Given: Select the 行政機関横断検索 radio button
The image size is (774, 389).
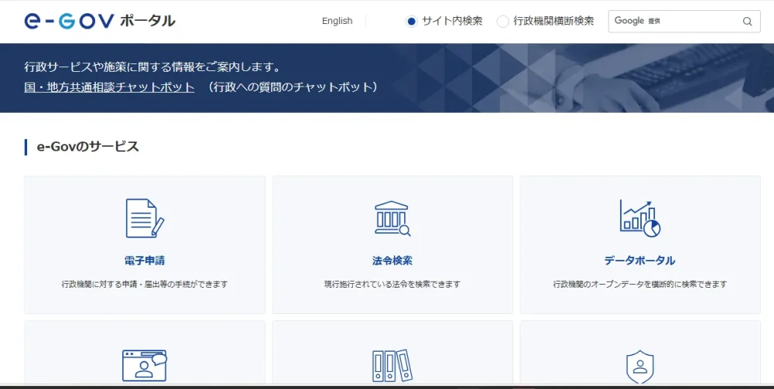Looking at the screenshot, I should 502,21.
